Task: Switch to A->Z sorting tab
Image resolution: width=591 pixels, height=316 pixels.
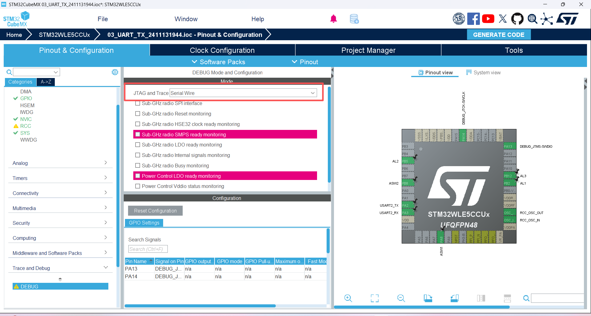Action: [46, 82]
